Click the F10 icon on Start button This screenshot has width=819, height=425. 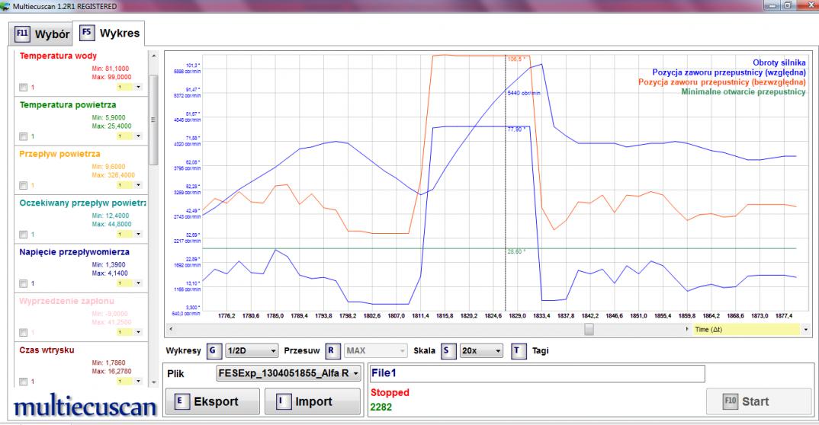[731, 401]
